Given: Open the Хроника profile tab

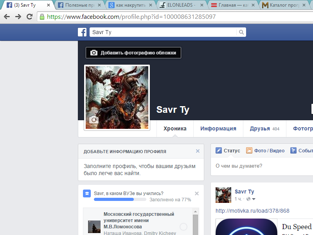Looking at the screenshot, I should 175,128.
